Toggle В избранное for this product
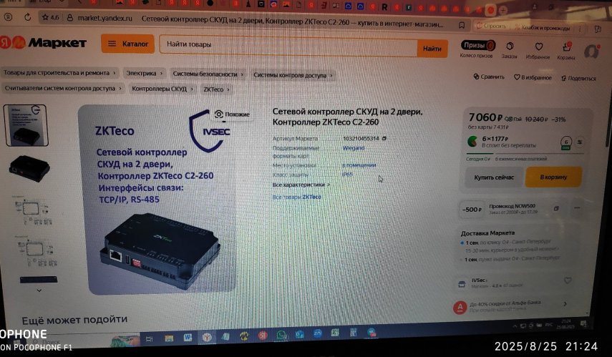 pyautogui.click(x=533, y=78)
